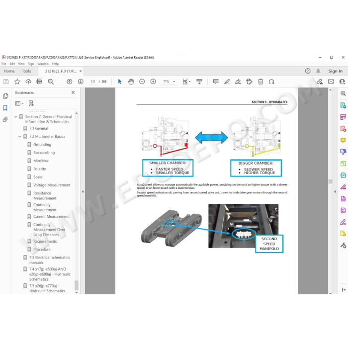Open the user account icon beside the envelope
Image resolution: width=348 pixels, height=348 pixels.
(342, 82)
